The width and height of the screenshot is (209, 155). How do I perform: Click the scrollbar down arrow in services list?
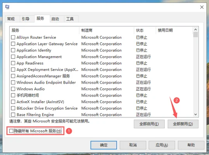195,114
